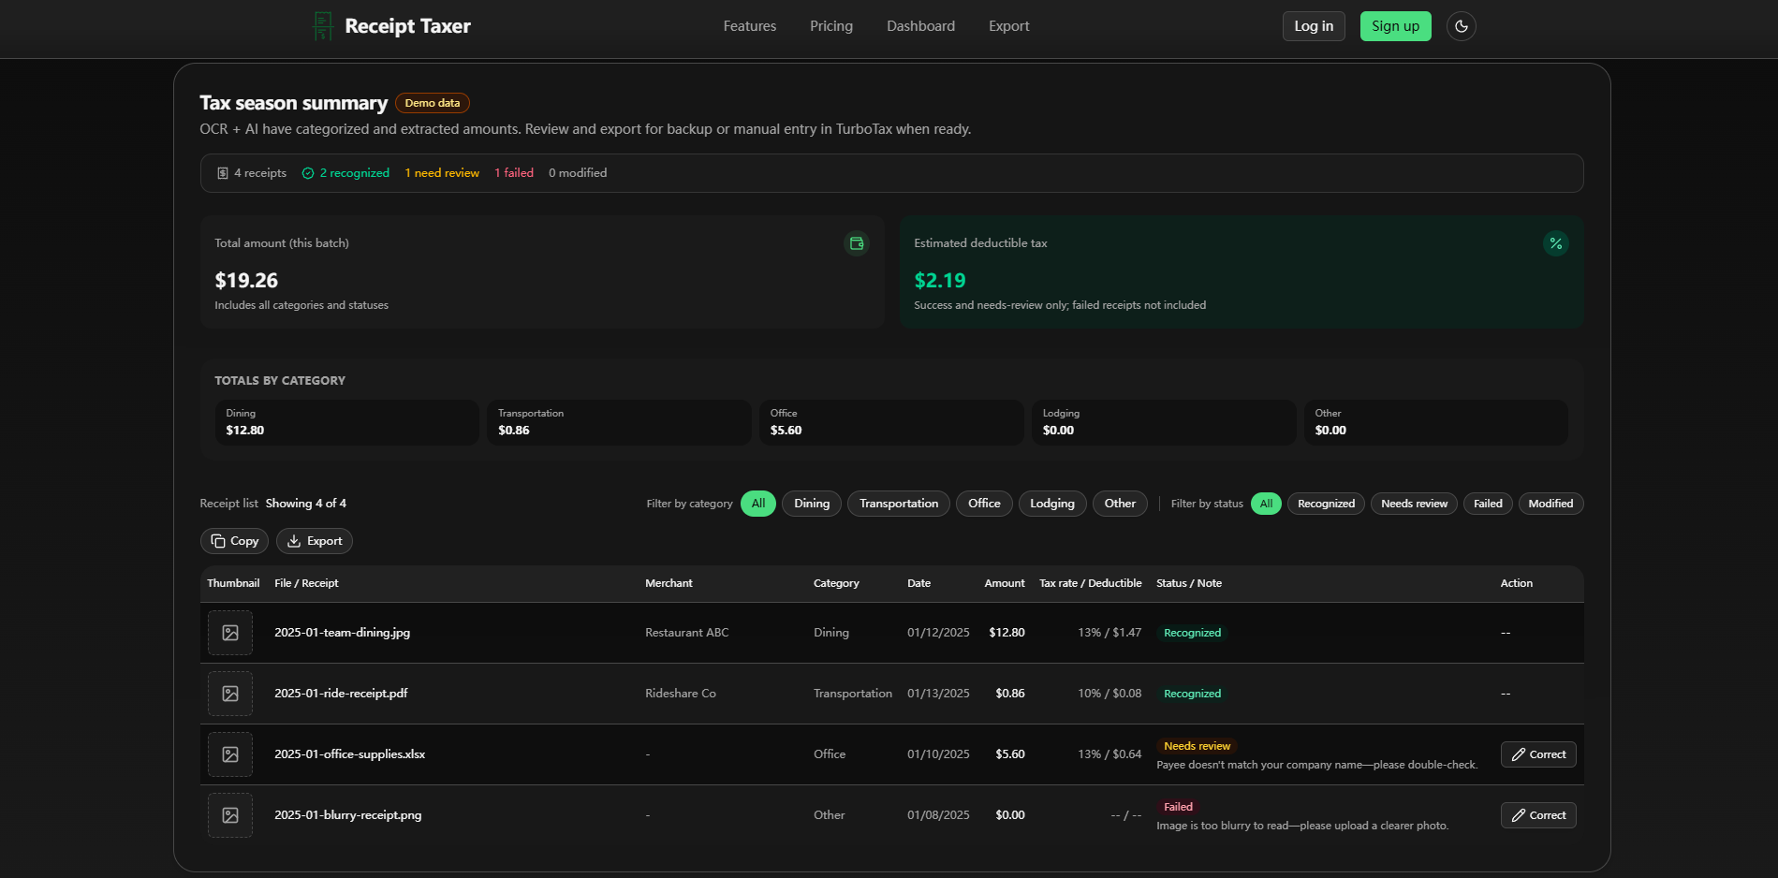Click the Receipt Taxer logo icon
The width and height of the screenshot is (1778, 878).
[x=322, y=26]
